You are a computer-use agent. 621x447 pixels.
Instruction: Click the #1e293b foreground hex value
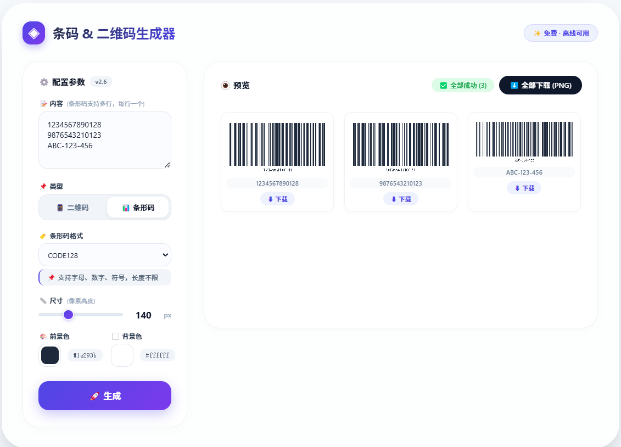[x=85, y=355]
